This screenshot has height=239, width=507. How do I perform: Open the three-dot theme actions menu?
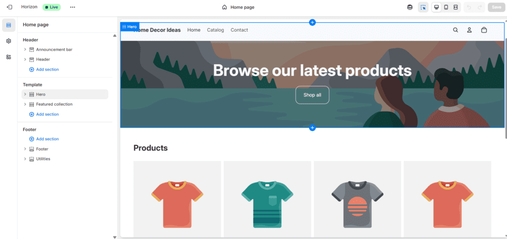(x=73, y=7)
